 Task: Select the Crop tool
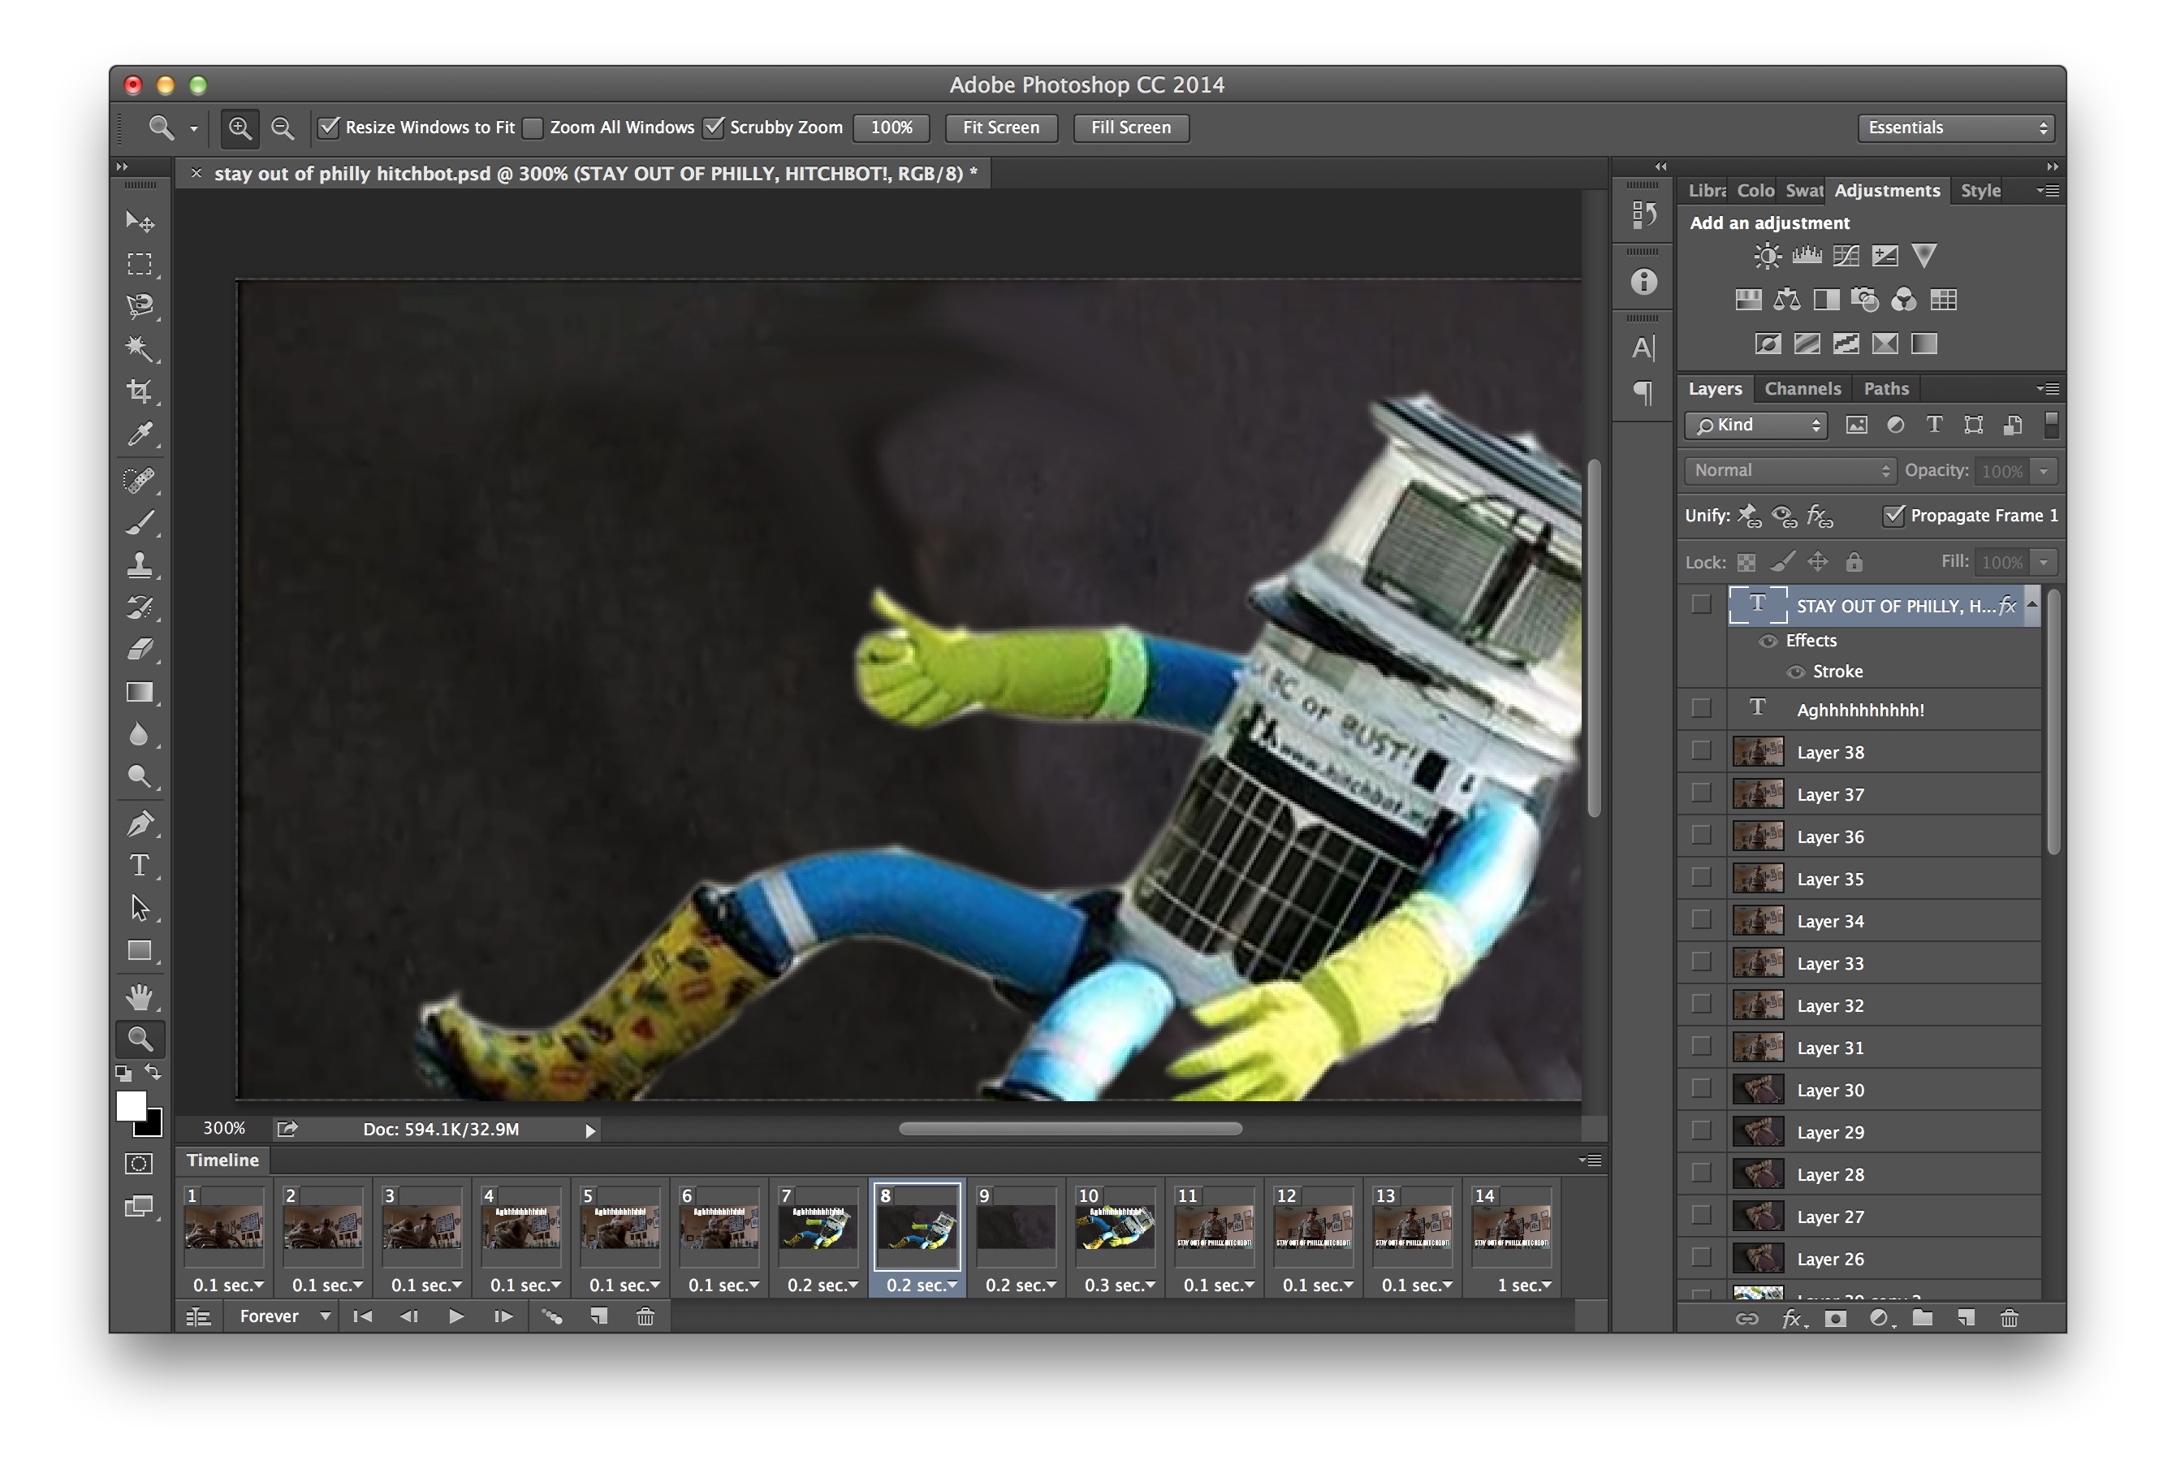(x=140, y=391)
